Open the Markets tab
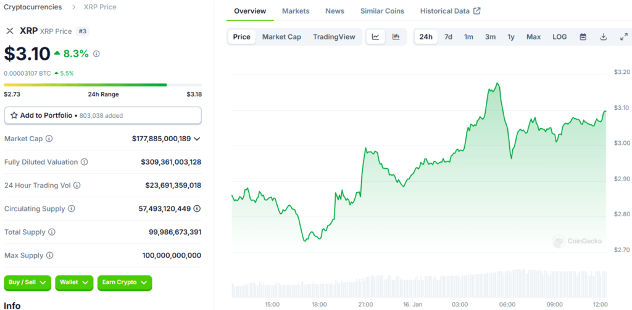Screen dimensions: 632x310 coord(296,11)
